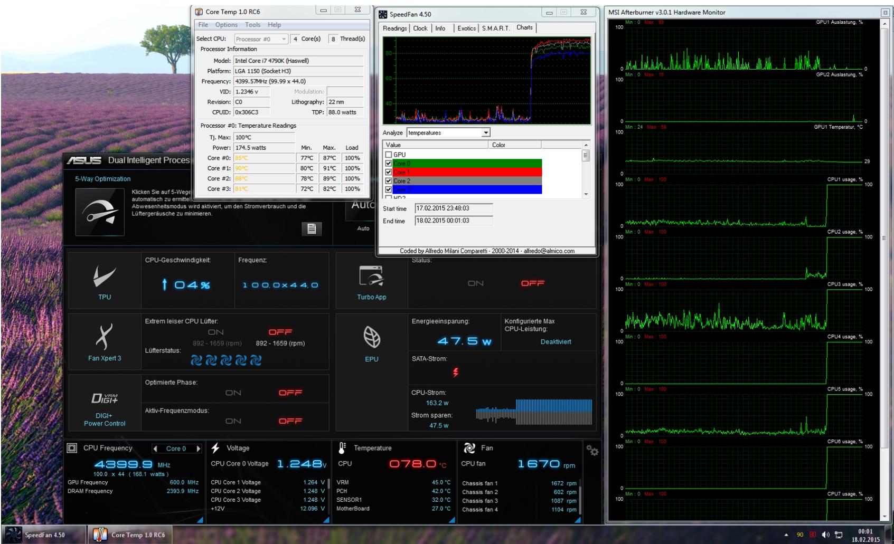
Task: Click the green Core 0 color swatch
Action: [467, 164]
